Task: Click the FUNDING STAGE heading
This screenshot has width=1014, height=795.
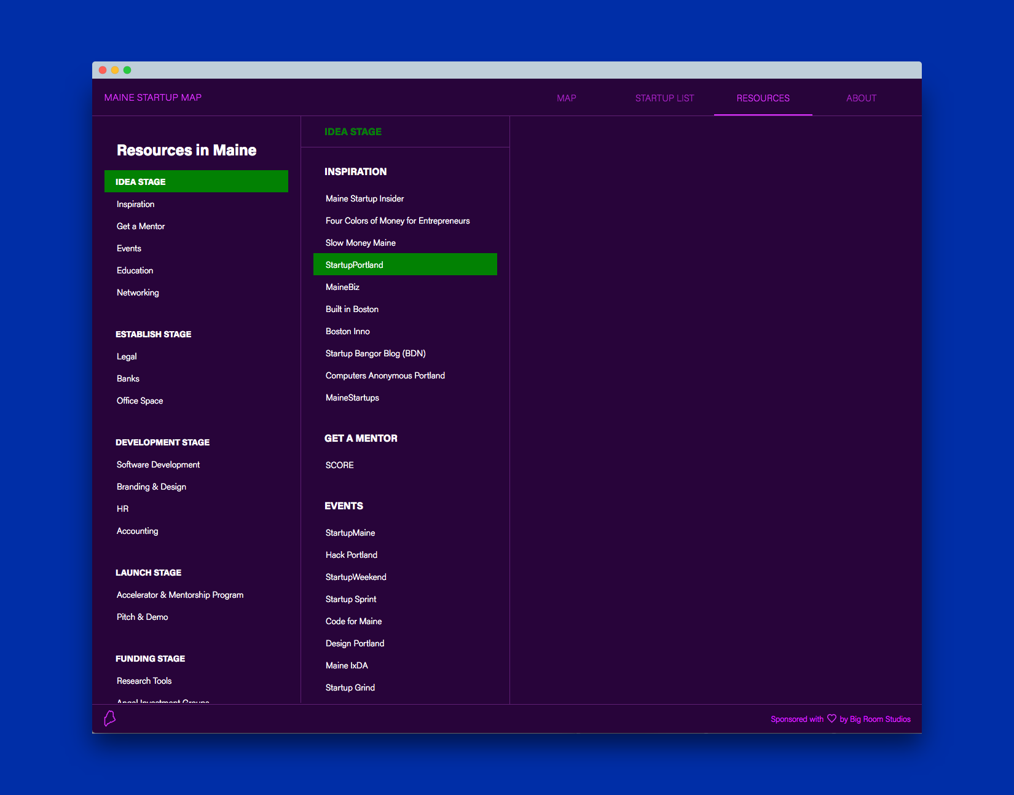Action: click(151, 659)
